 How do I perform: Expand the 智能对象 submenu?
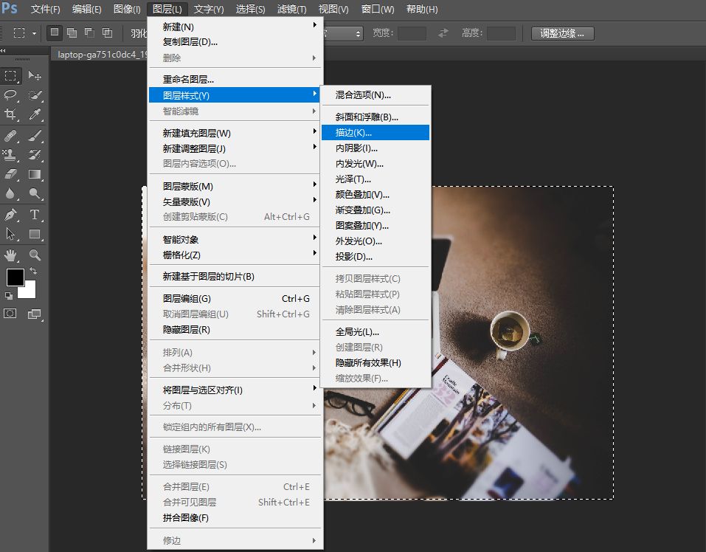click(x=235, y=239)
